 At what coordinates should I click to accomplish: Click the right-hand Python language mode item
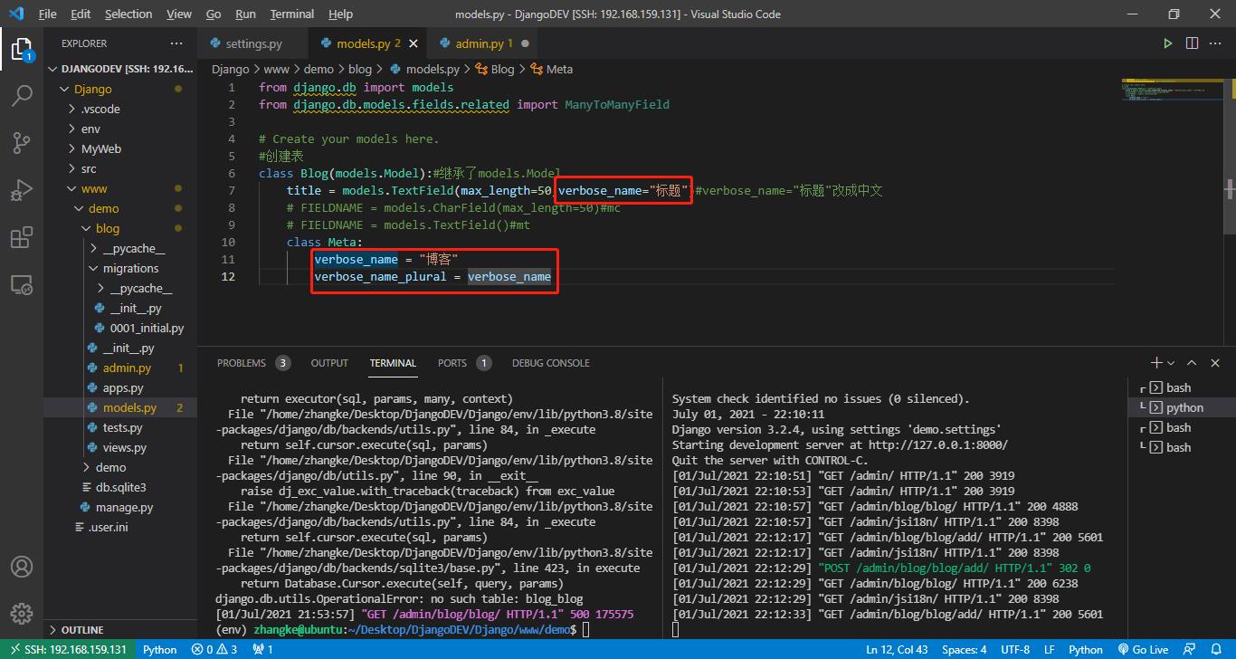1086,649
